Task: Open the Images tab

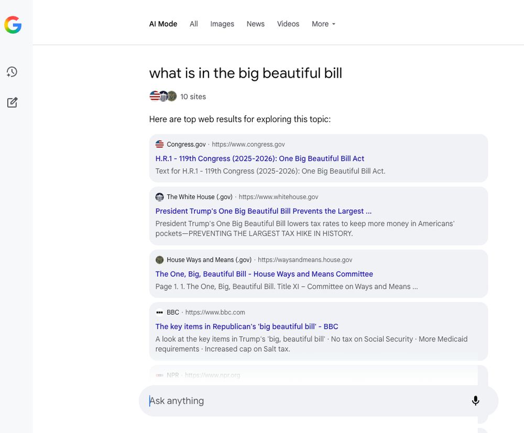Action: [x=222, y=24]
